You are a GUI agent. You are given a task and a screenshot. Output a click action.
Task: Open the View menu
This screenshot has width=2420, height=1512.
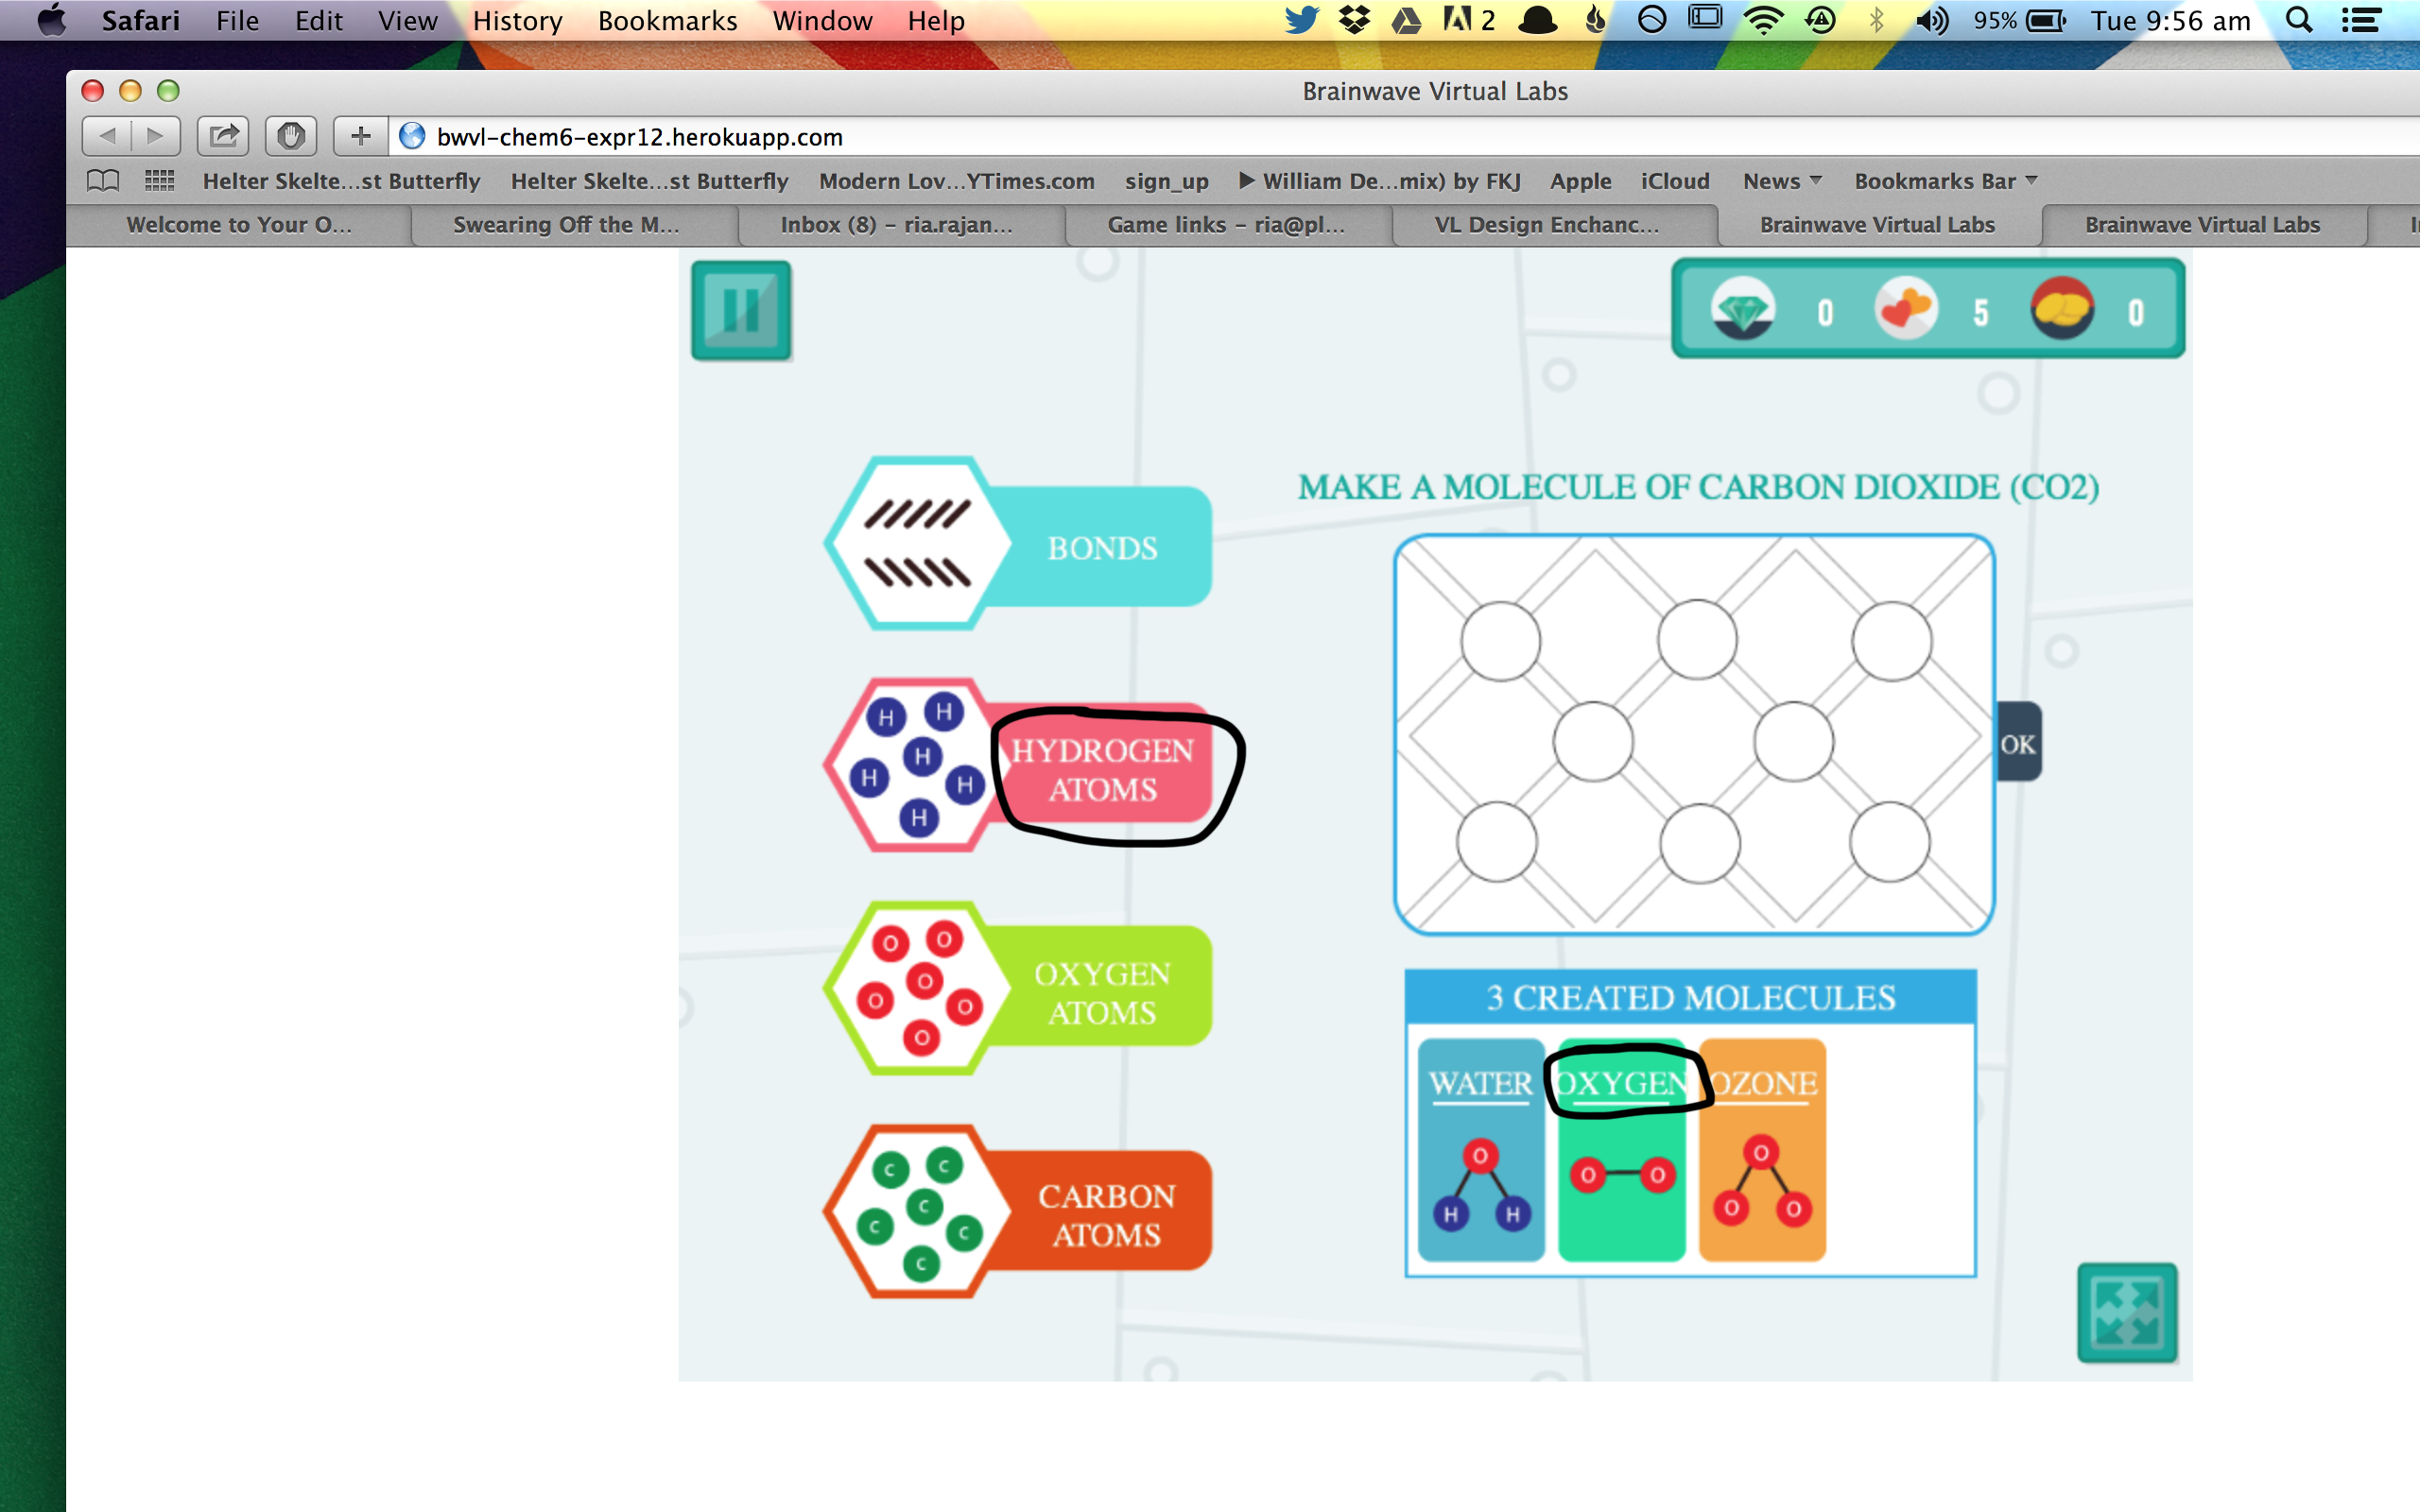tap(407, 21)
